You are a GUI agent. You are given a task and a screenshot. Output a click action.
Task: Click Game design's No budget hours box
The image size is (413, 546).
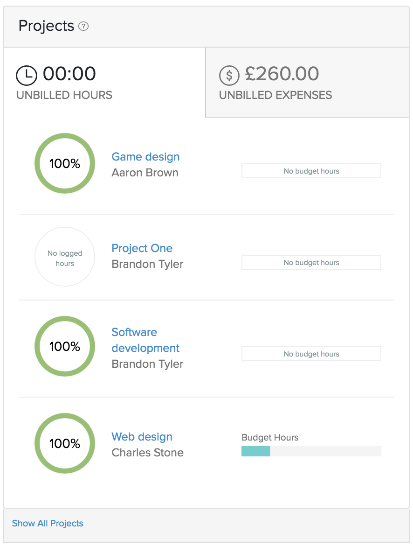coord(311,171)
